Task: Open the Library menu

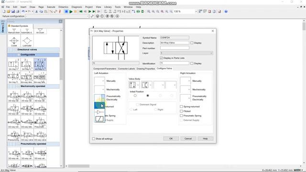Action: tap(108, 7)
